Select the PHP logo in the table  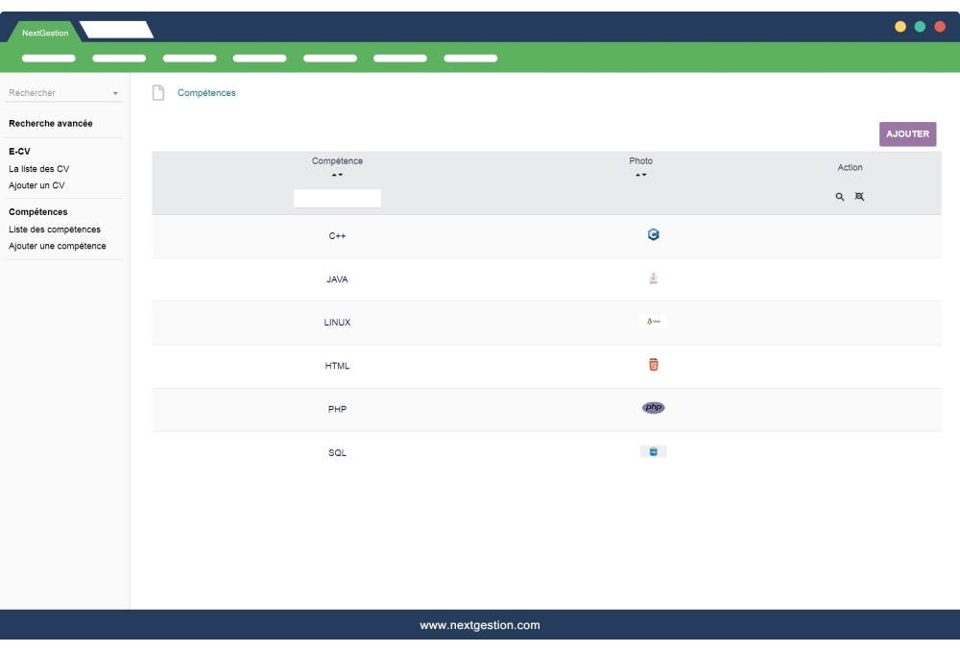[652, 408]
